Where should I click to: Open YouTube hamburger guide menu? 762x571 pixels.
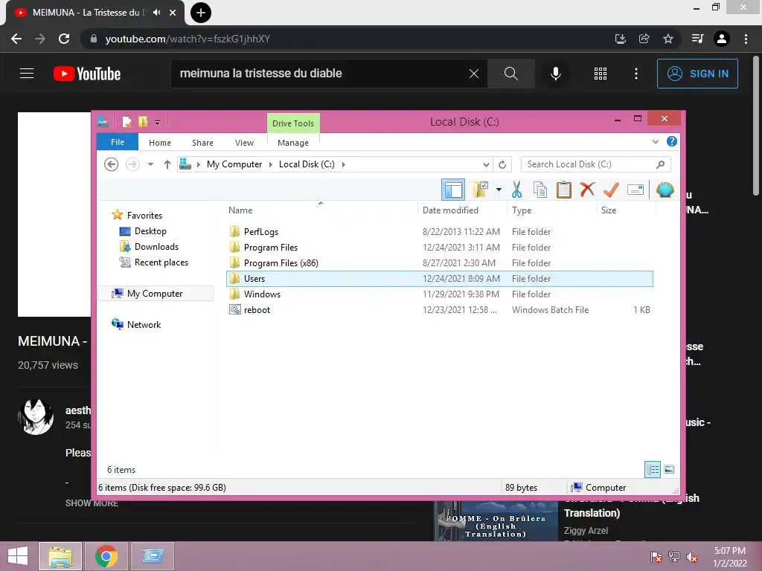(x=27, y=74)
